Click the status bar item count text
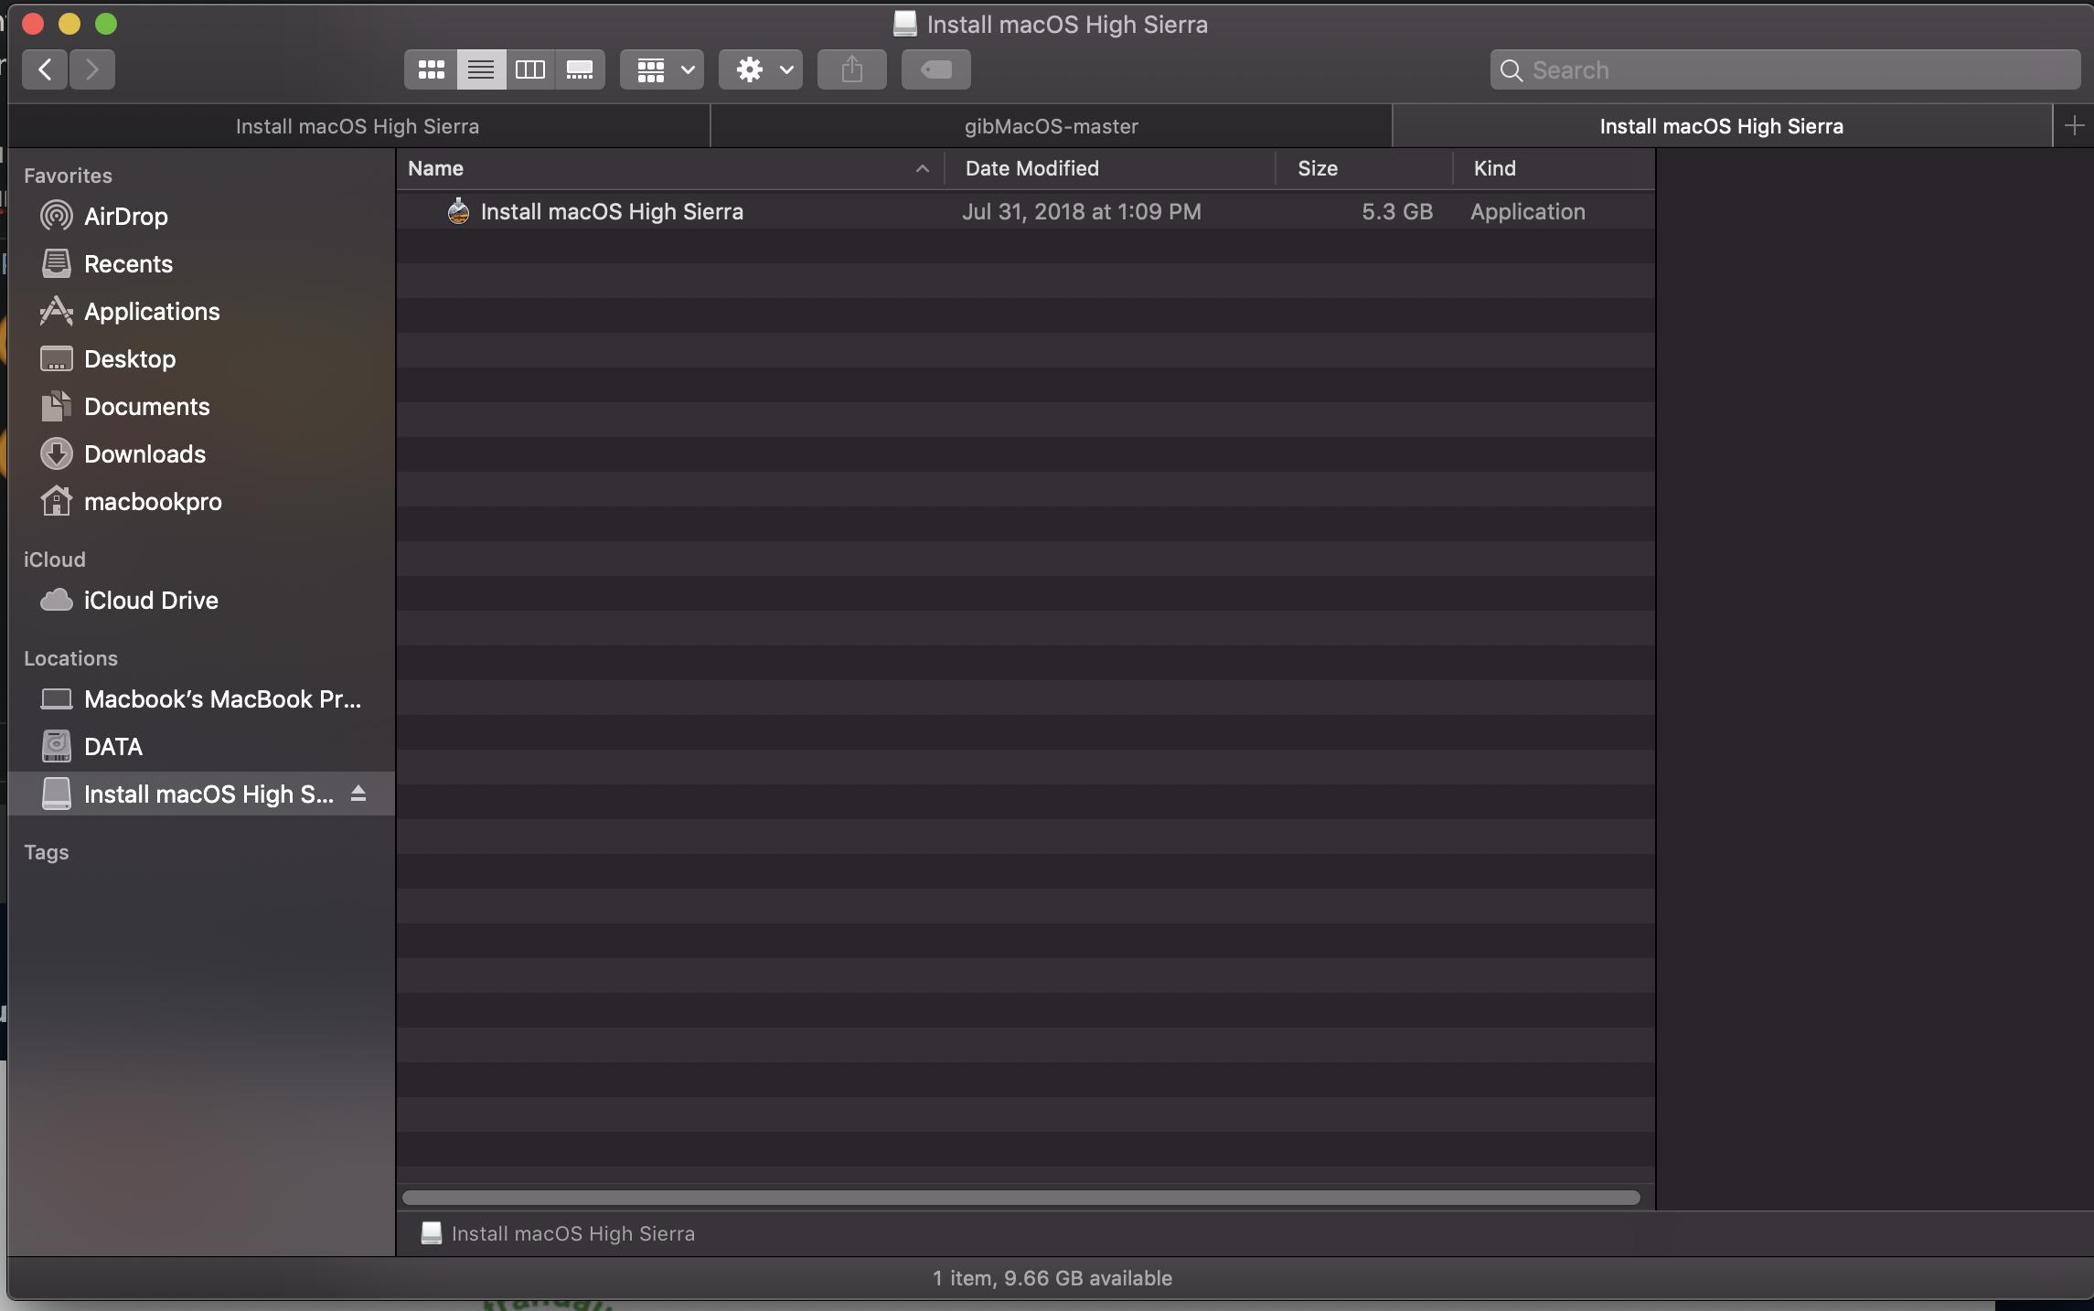2094x1311 pixels. point(1052,1278)
